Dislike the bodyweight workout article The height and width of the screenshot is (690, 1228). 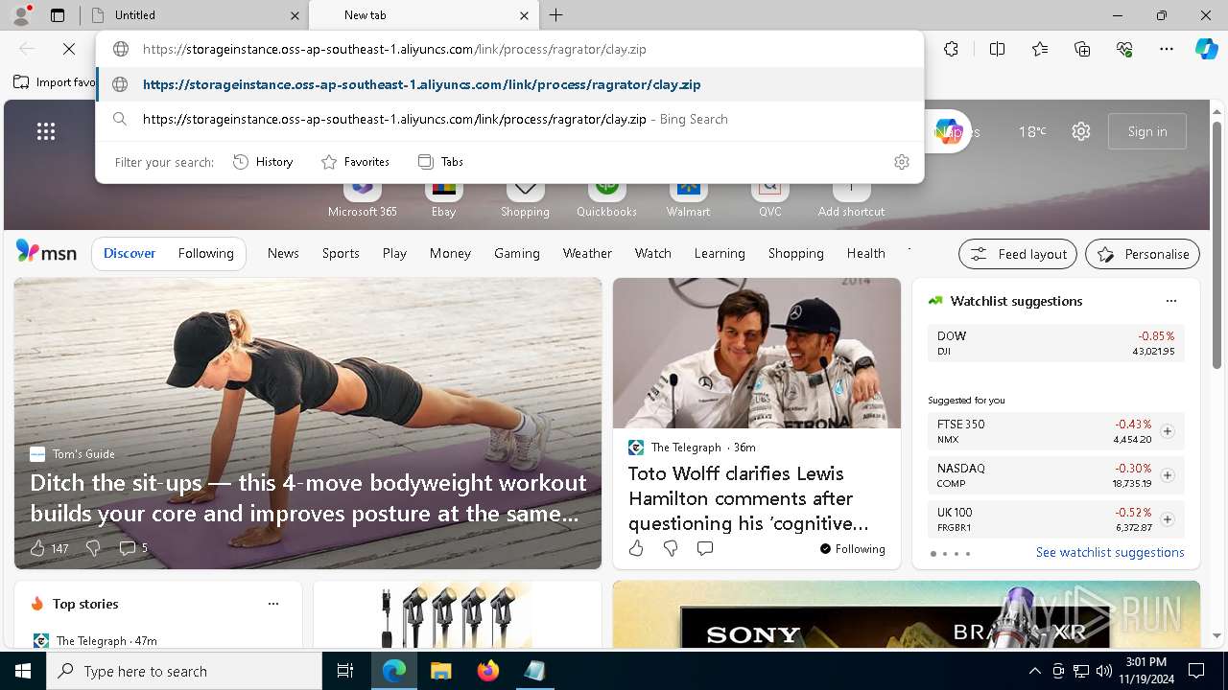click(93, 548)
